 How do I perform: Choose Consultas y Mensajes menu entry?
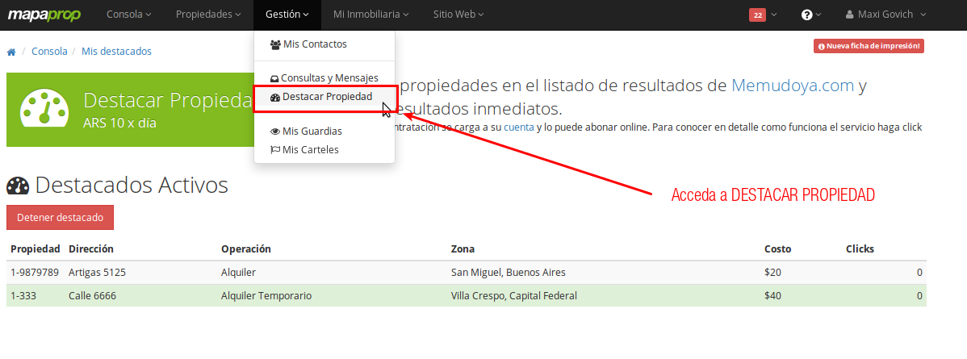324,78
